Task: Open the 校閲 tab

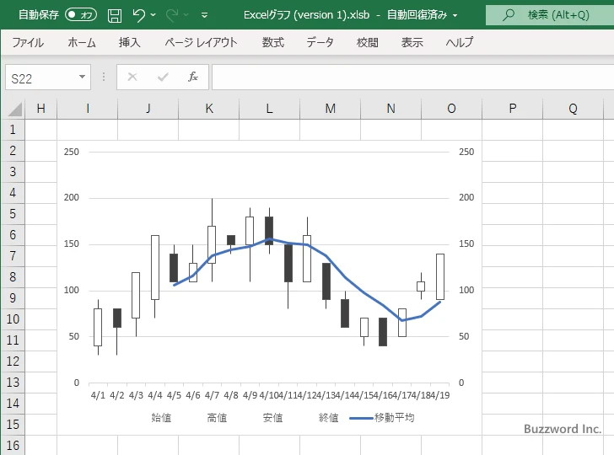Action: 368,42
